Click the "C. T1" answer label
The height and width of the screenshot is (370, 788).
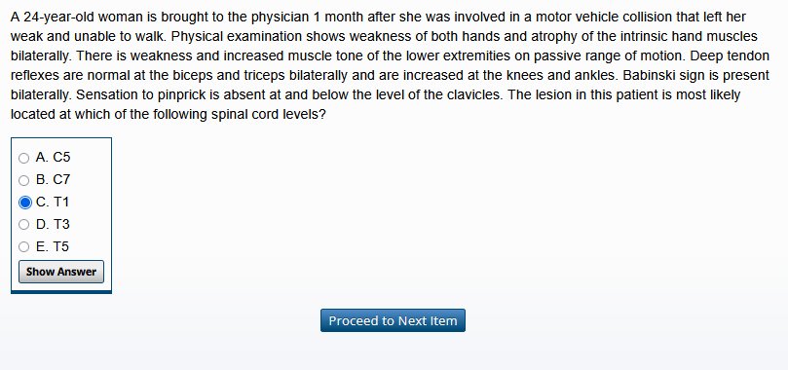pyautogui.click(x=53, y=202)
